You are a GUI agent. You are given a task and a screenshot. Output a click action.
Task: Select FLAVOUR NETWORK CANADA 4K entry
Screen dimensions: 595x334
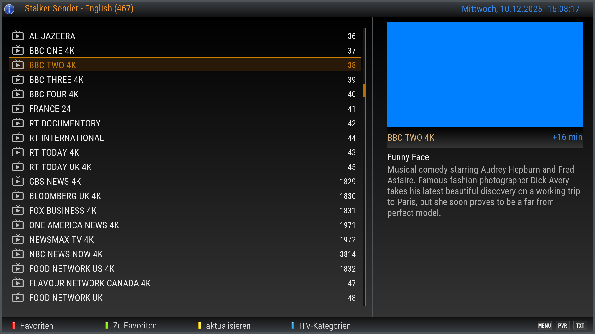90,283
